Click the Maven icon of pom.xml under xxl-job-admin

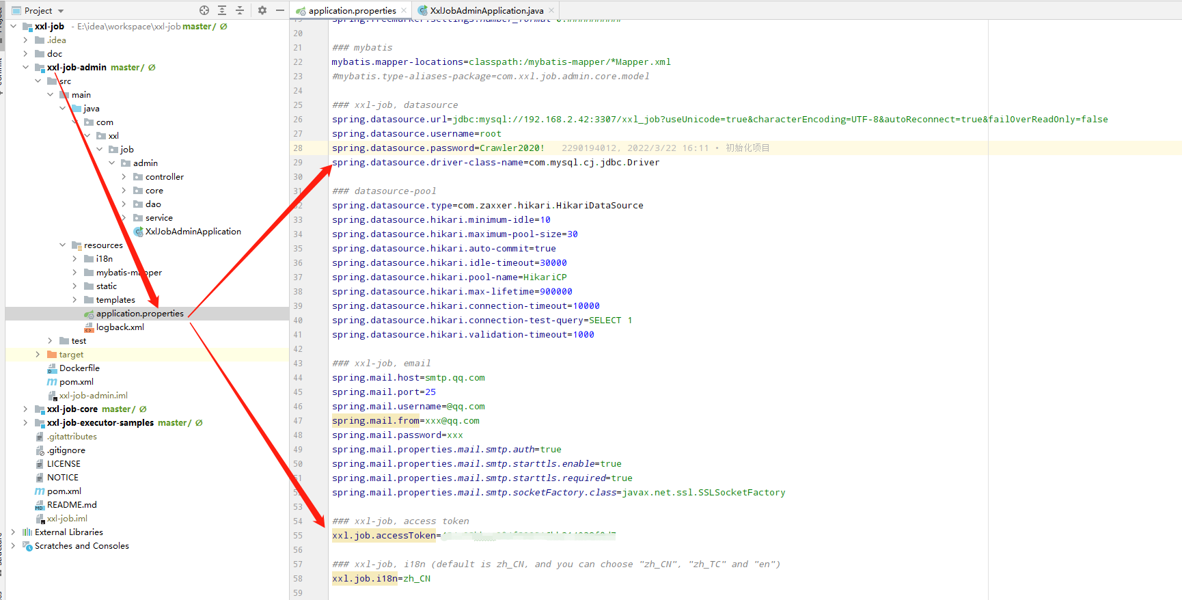pos(52,382)
